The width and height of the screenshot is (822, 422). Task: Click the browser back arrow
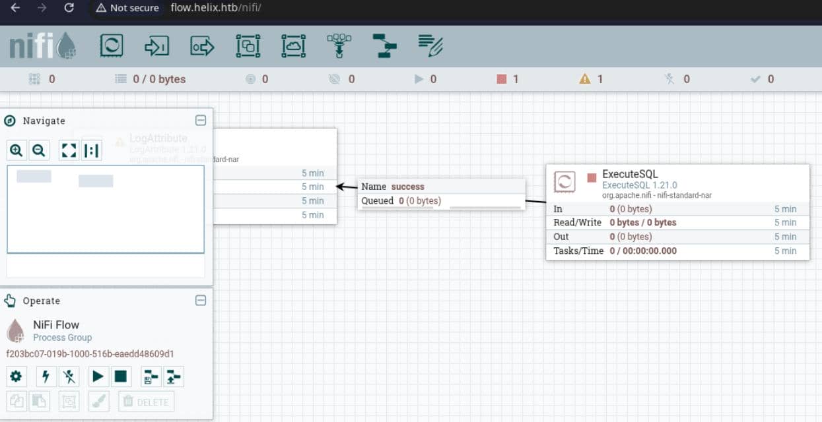16,8
